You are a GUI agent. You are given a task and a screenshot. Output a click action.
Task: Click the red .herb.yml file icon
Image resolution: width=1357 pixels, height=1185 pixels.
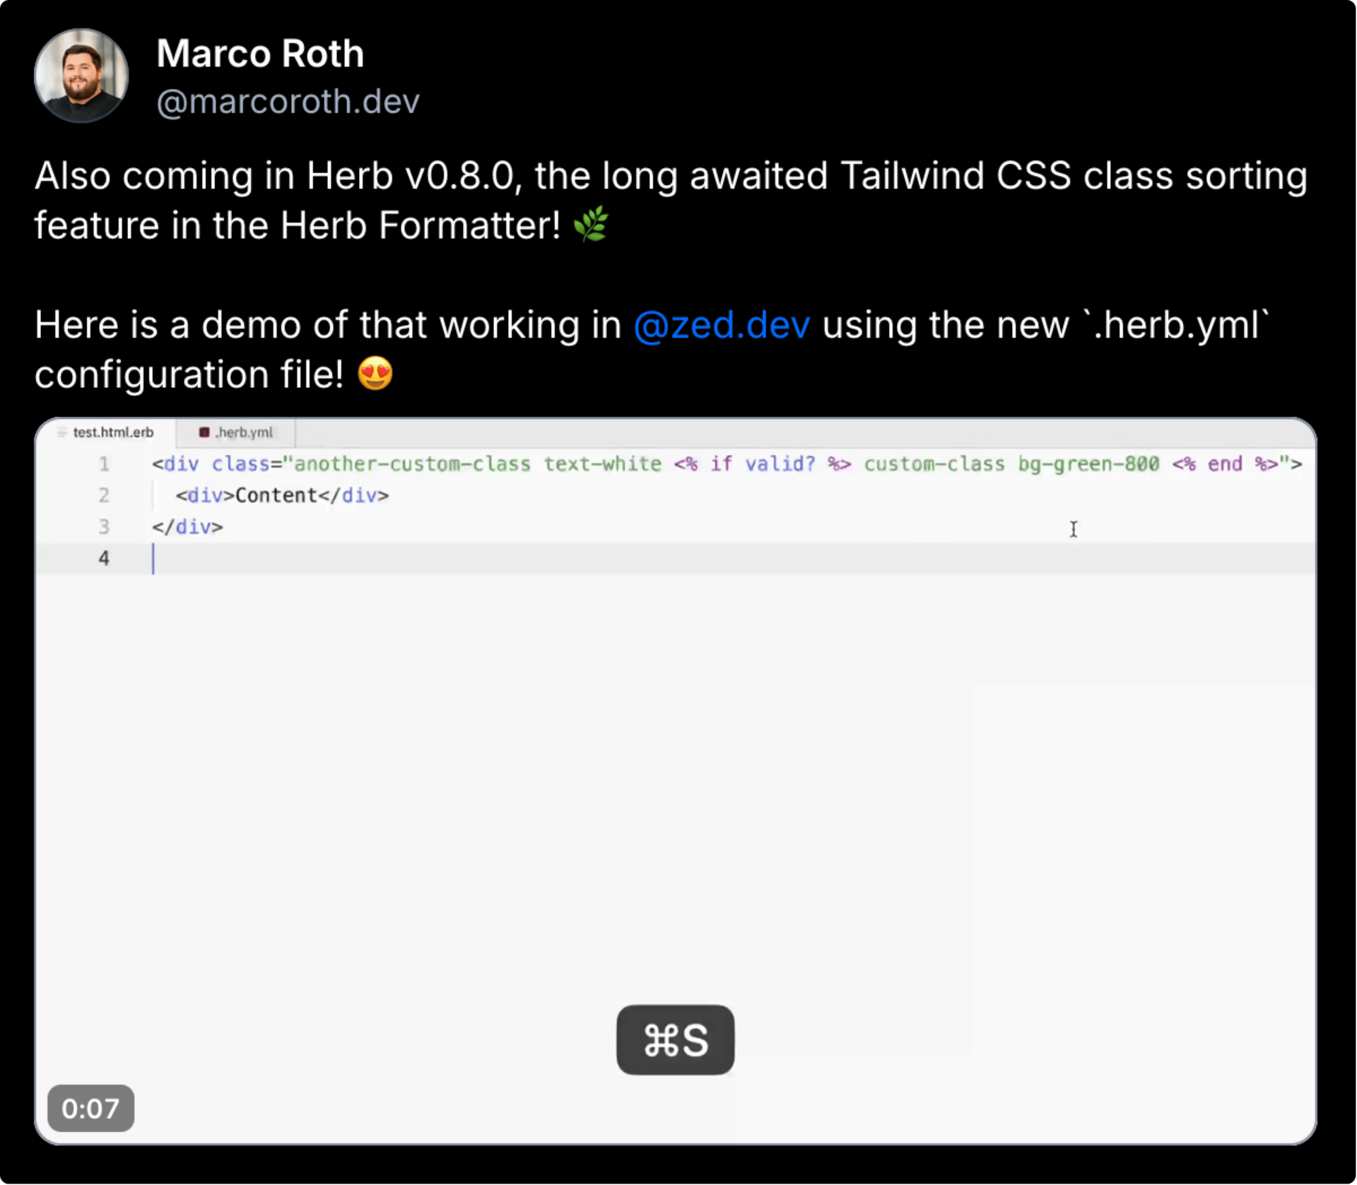tap(204, 432)
